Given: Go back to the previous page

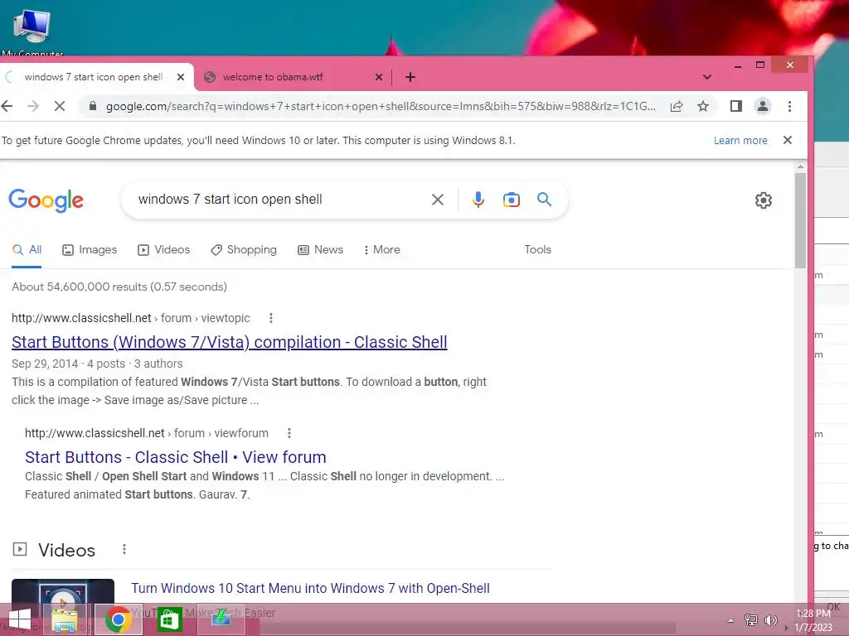Looking at the screenshot, I should (7, 106).
